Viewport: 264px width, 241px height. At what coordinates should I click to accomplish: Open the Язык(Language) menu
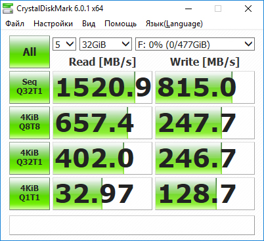pyautogui.click(x=174, y=24)
